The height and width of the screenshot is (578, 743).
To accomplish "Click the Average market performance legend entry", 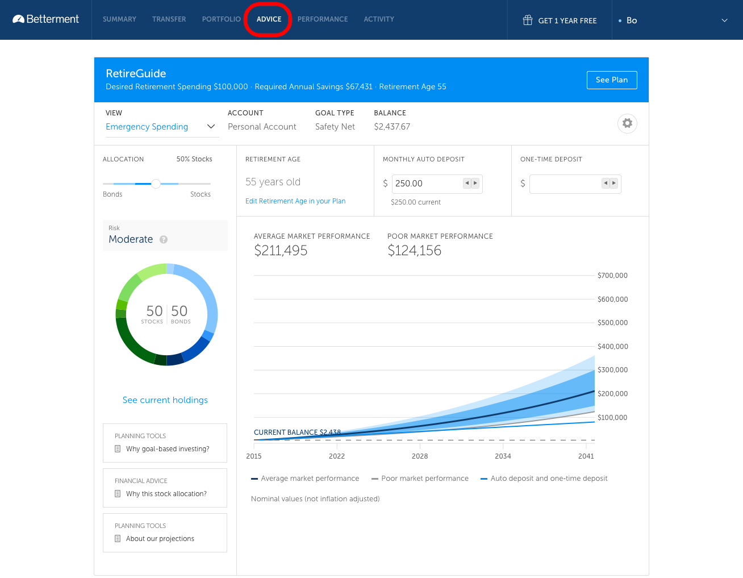I will pyautogui.click(x=305, y=479).
